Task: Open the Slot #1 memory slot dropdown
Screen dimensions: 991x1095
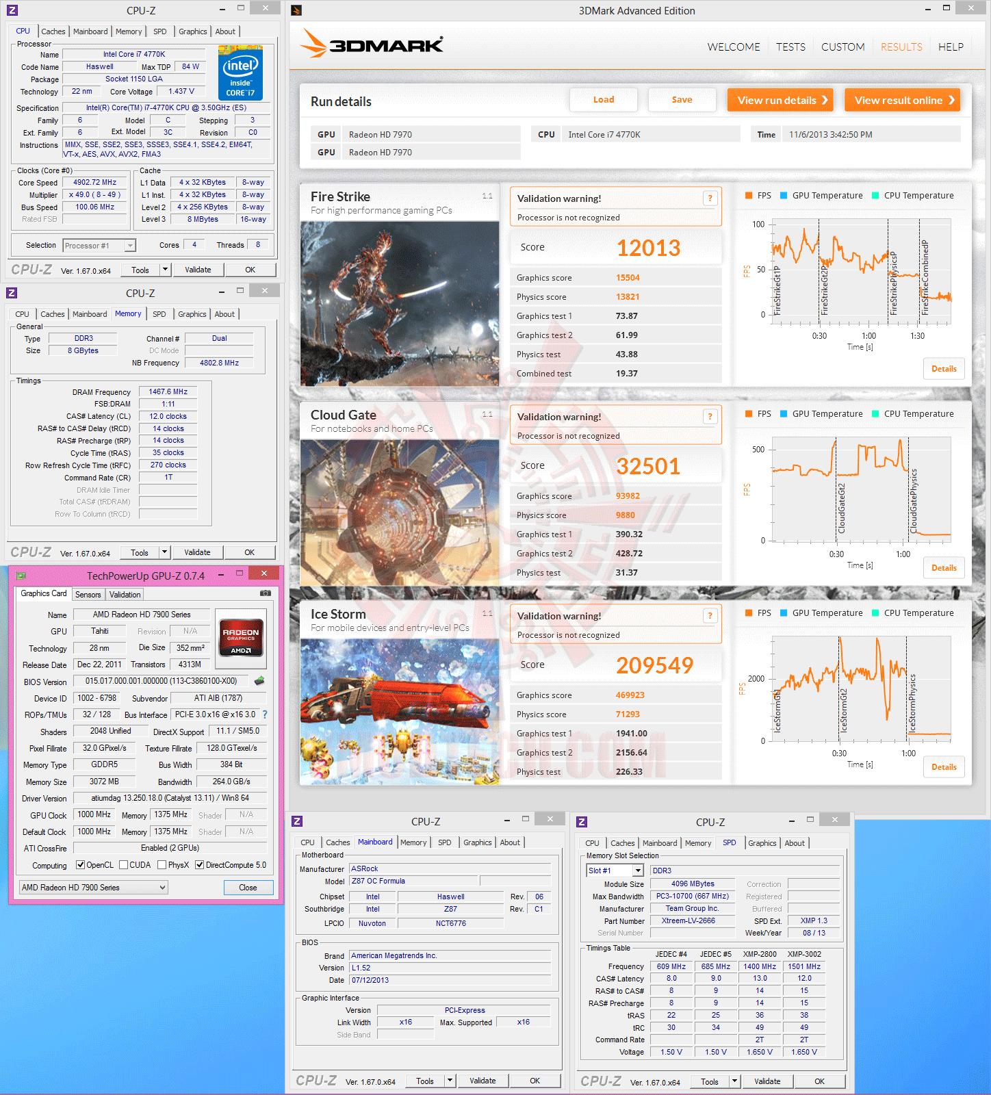Action: (615, 871)
